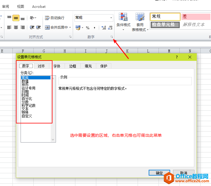The height and width of the screenshot is (186, 211).
Task: Open the text orientation tool
Action: [x=33, y=18]
